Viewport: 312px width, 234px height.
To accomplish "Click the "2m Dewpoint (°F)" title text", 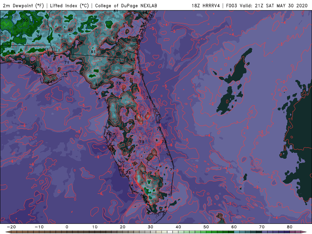I will [23, 5].
